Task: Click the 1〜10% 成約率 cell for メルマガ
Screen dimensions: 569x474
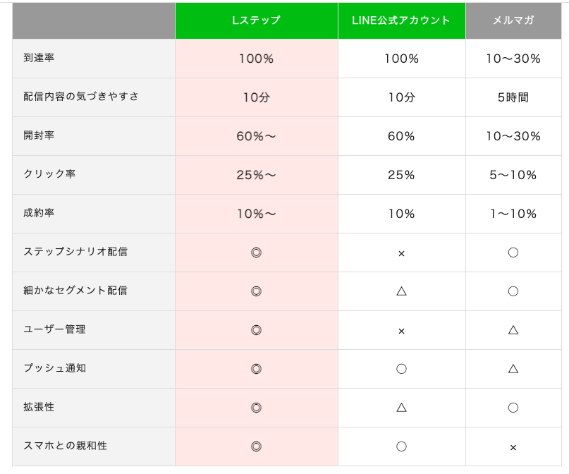Action: [513, 214]
